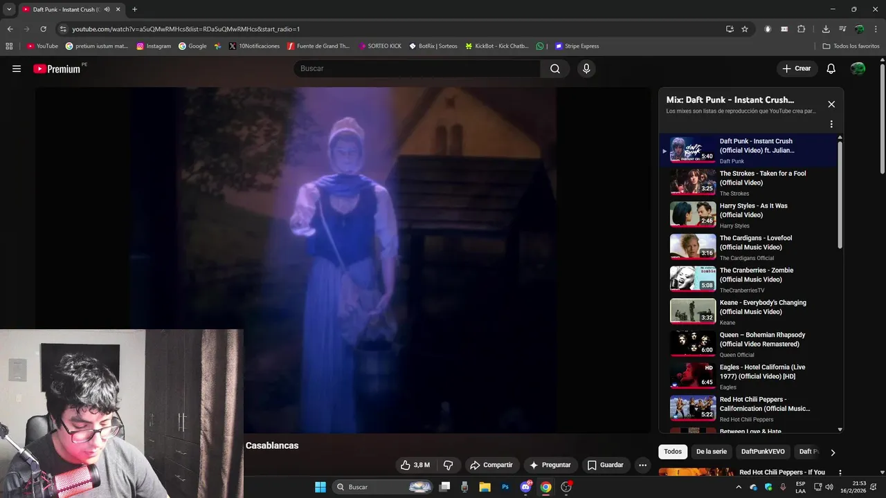886x498 pixels.
Task: Click the Crear button
Action: (x=797, y=68)
